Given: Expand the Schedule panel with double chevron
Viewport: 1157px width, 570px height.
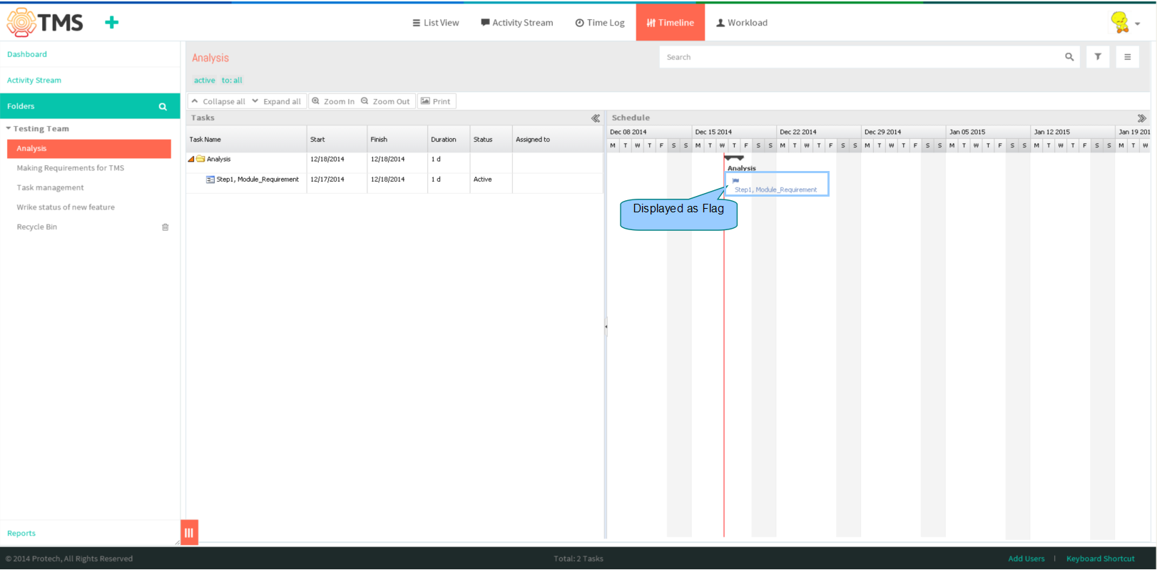Looking at the screenshot, I should pos(1141,118).
